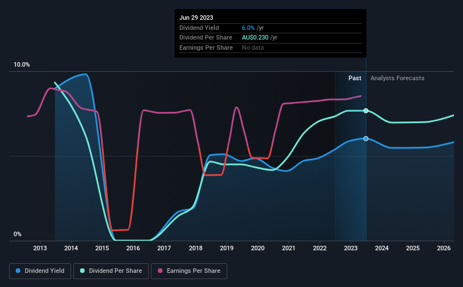463x287 pixels.
Task: Toggle the Earnings Per Share legend button
Action: (x=189, y=271)
